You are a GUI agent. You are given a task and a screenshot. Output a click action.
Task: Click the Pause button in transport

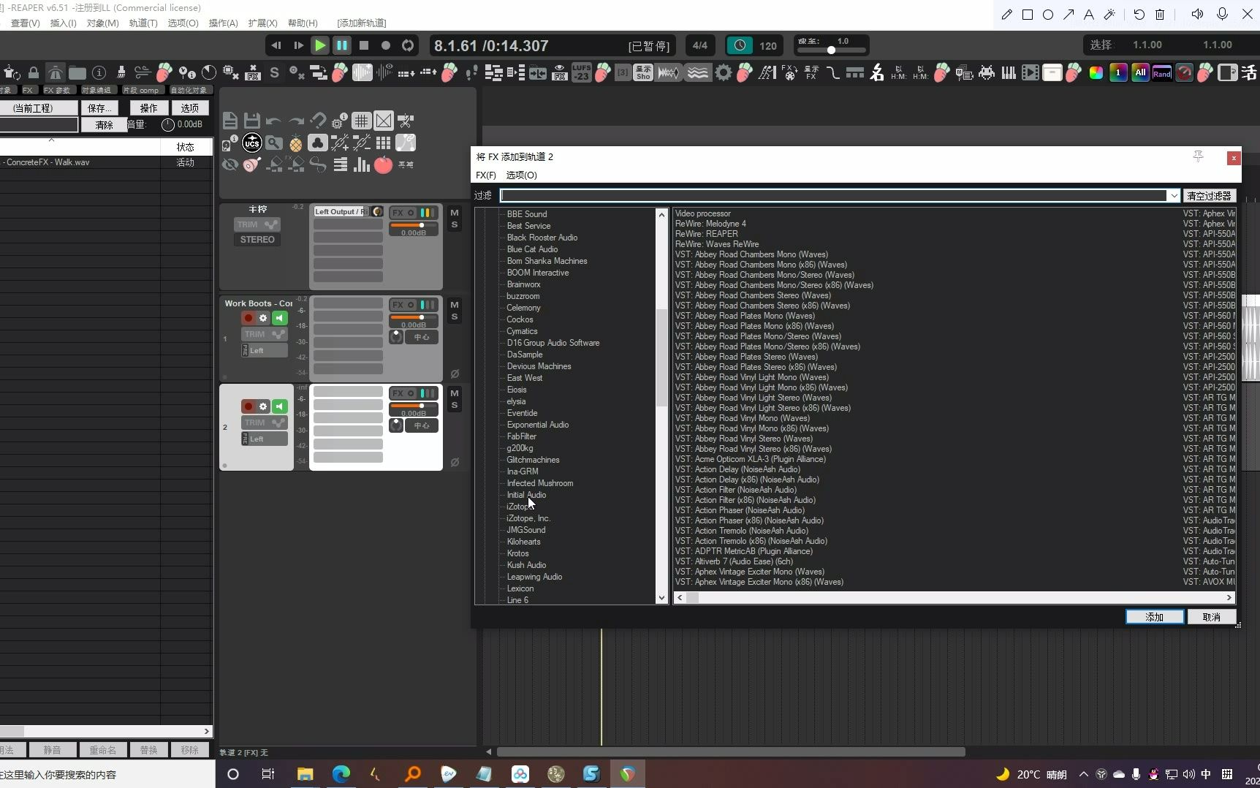[x=341, y=45]
